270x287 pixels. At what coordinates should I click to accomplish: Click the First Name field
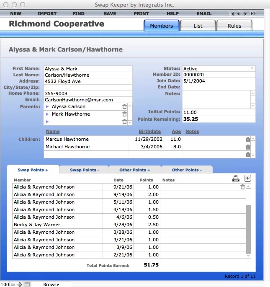point(88,69)
